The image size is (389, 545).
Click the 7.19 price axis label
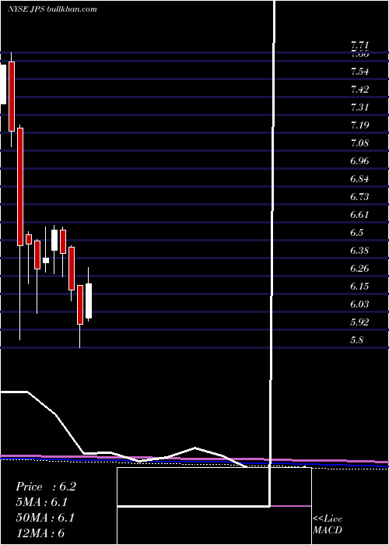pos(359,125)
